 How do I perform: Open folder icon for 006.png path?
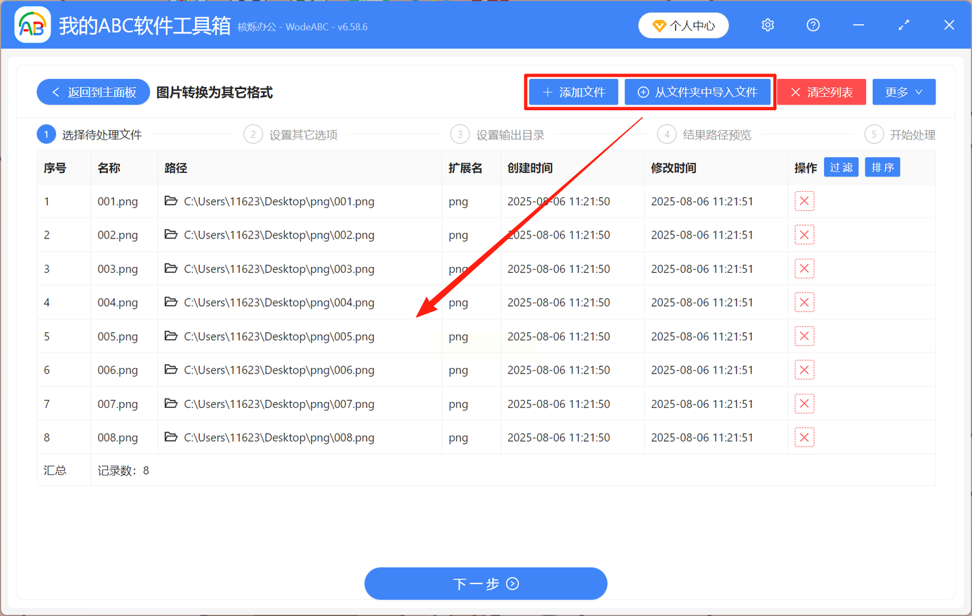click(x=171, y=369)
